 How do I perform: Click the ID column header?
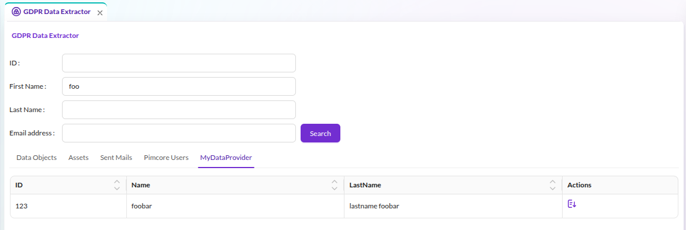pos(68,185)
